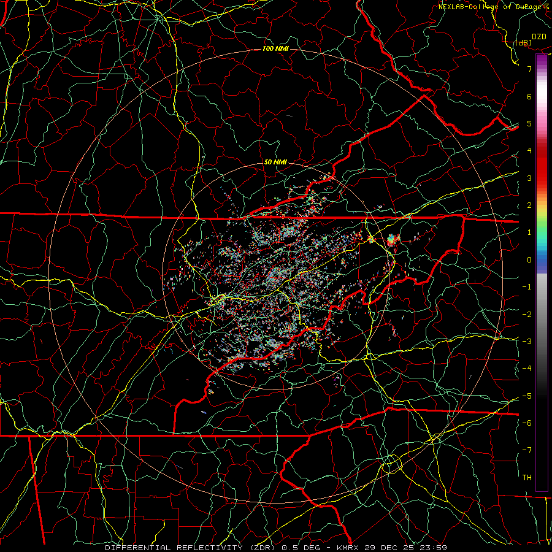Click the "0" value on the ZDR scale
This screenshot has height=552, width=552.
click(529, 260)
